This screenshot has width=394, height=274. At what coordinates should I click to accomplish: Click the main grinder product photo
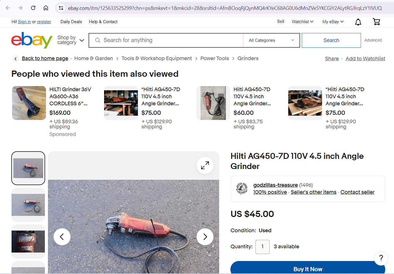coord(133,227)
